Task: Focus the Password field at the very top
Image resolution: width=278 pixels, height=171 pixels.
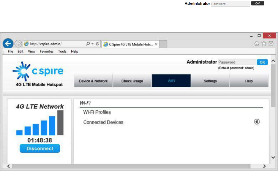Action: pyautogui.click(x=230, y=4)
